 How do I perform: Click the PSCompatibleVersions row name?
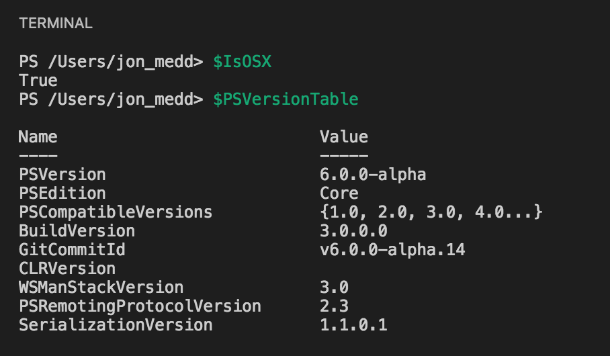tap(116, 212)
